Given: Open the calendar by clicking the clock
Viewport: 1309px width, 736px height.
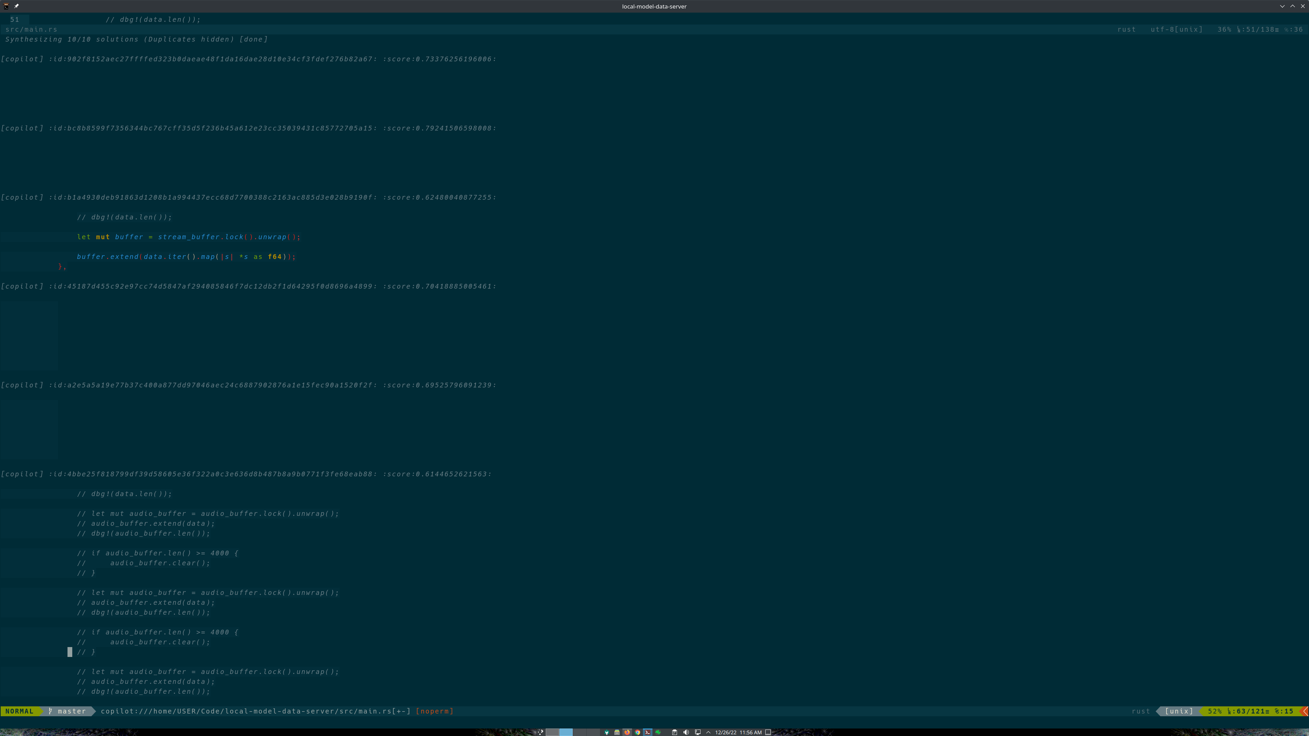Looking at the screenshot, I should tap(738, 732).
